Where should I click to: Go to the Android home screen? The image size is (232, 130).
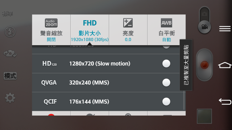click(x=225, y=65)
